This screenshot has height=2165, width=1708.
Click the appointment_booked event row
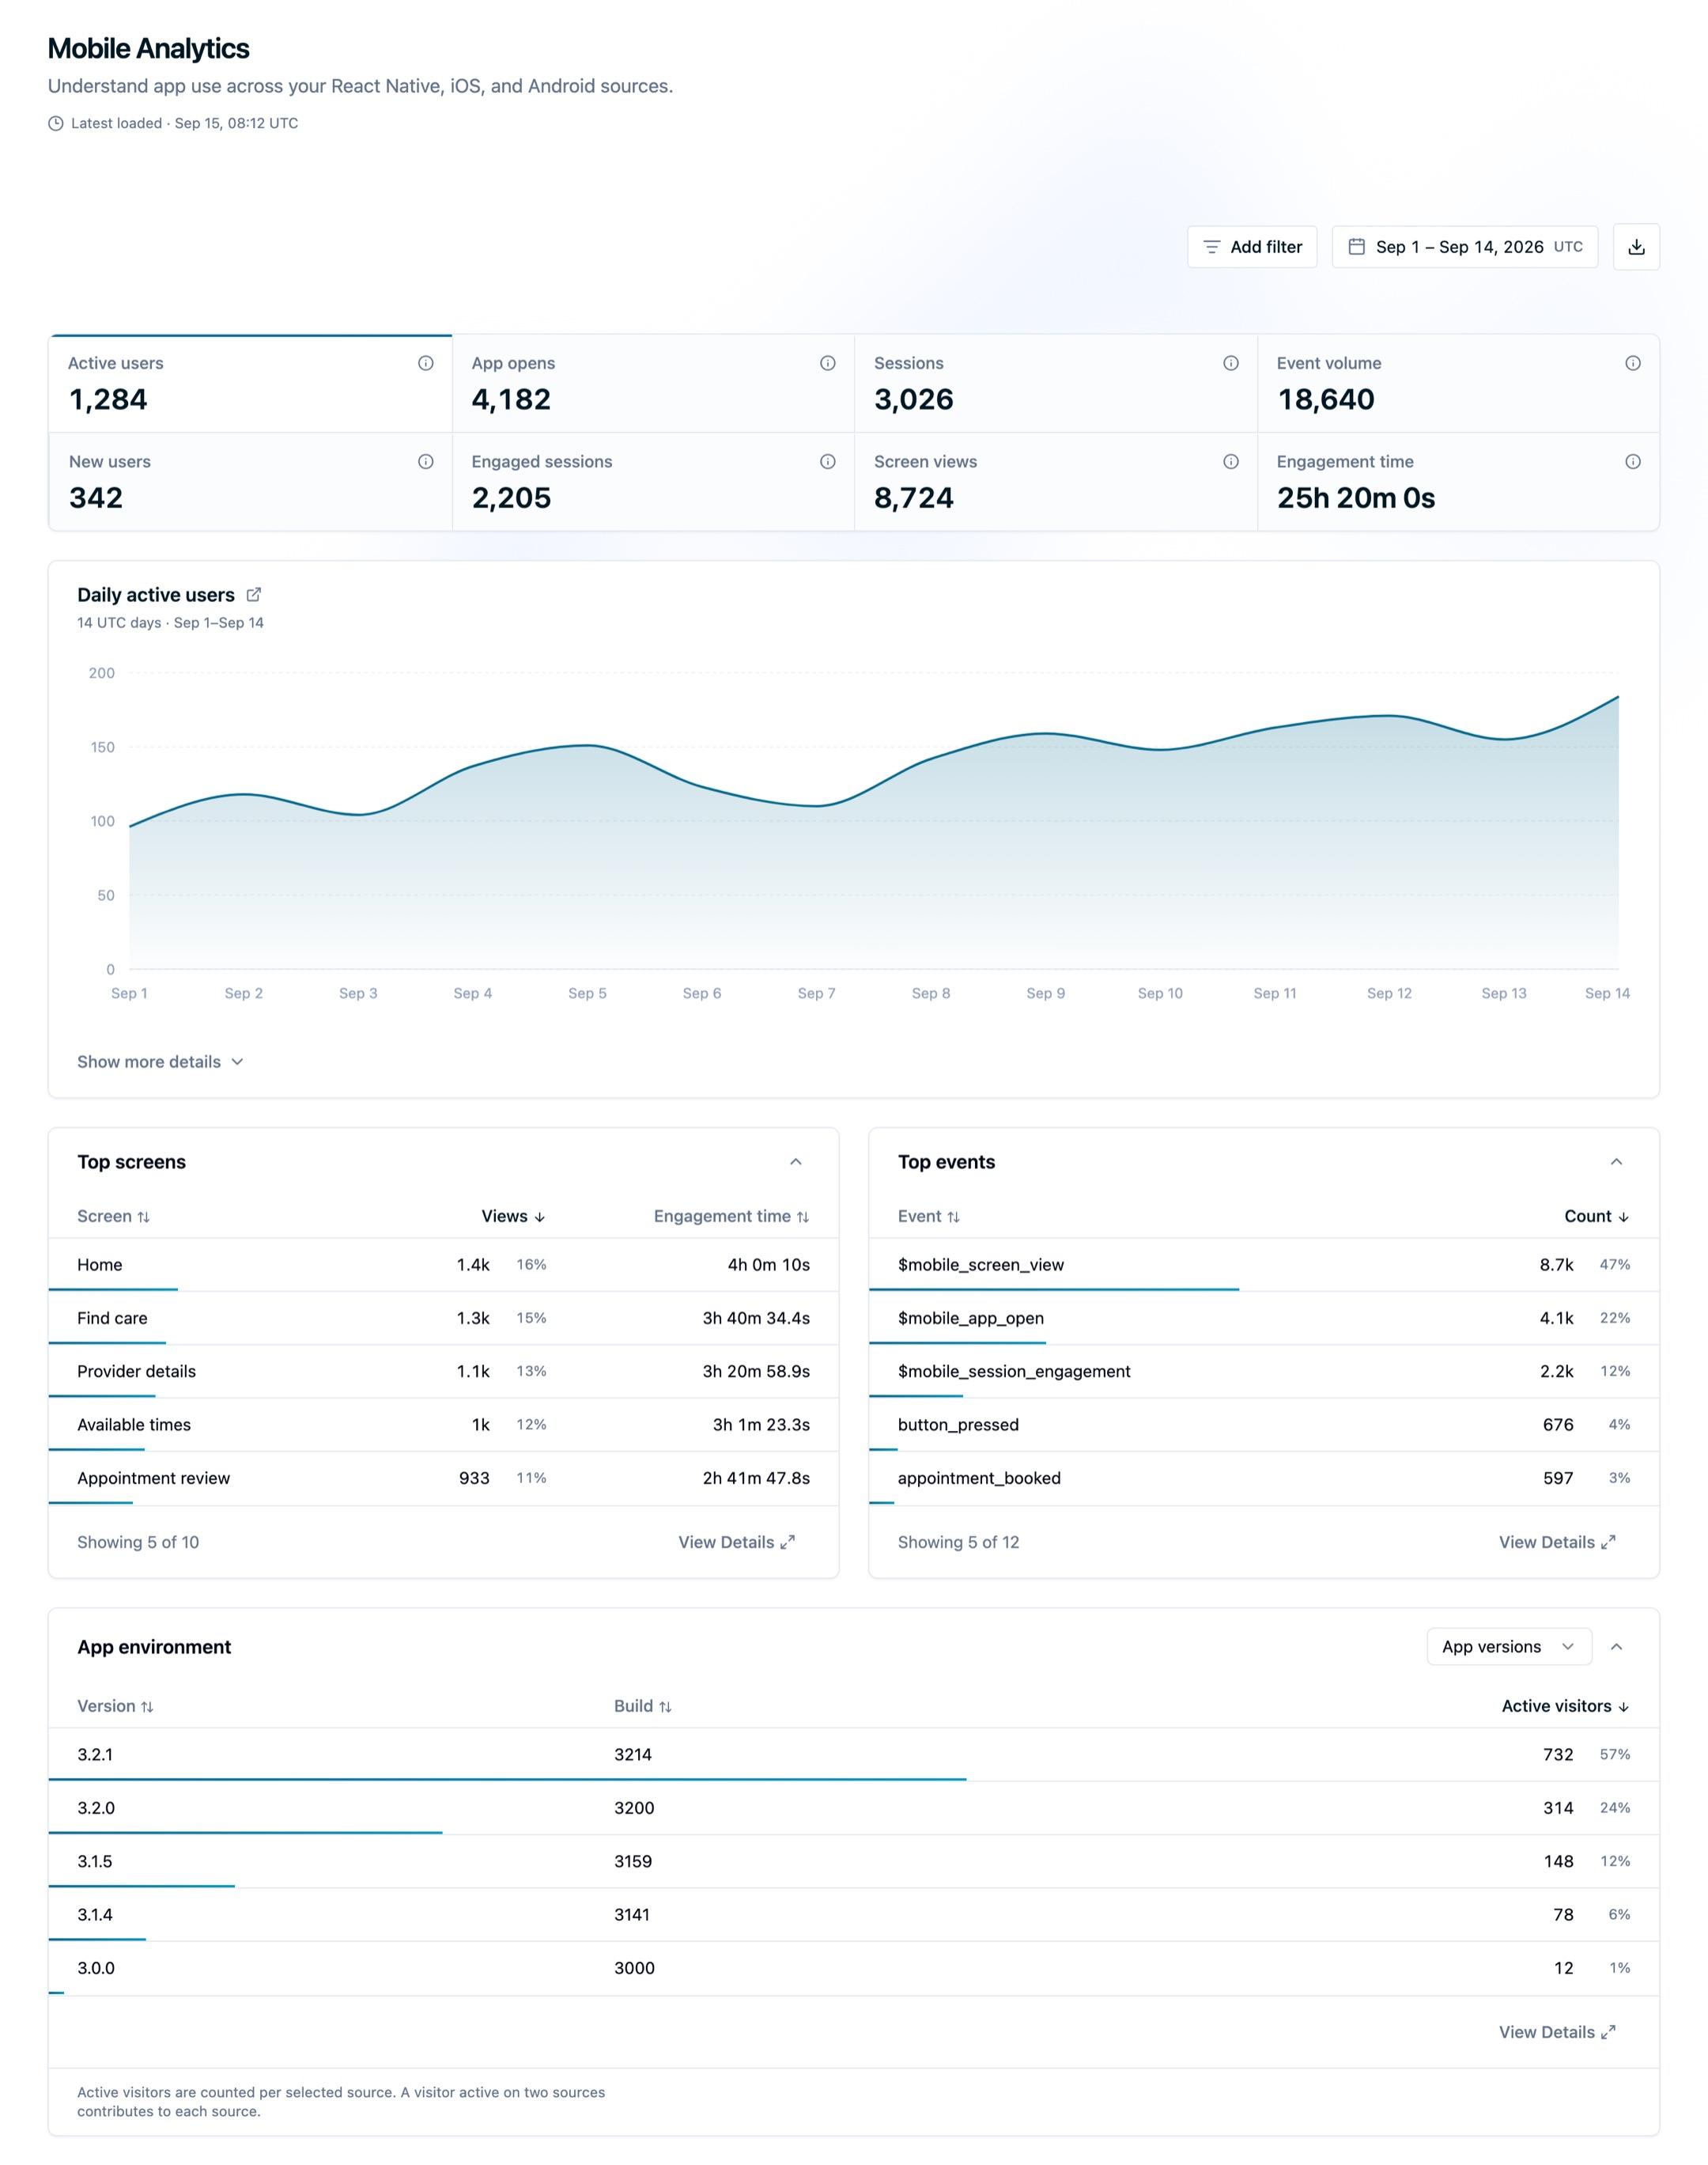1264,1478
